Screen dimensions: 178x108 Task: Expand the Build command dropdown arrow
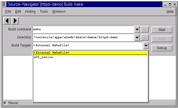click(137, 30)
